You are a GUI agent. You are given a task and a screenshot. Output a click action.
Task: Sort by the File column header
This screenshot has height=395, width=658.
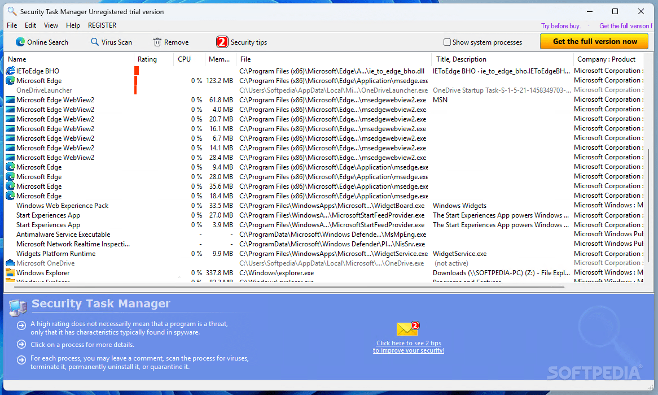(334, 59)
